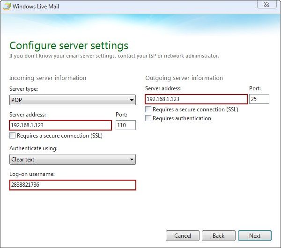This screenshot has height=248, width=281.
Task: Click the Server type label
Action: click(x=23, y=89)
